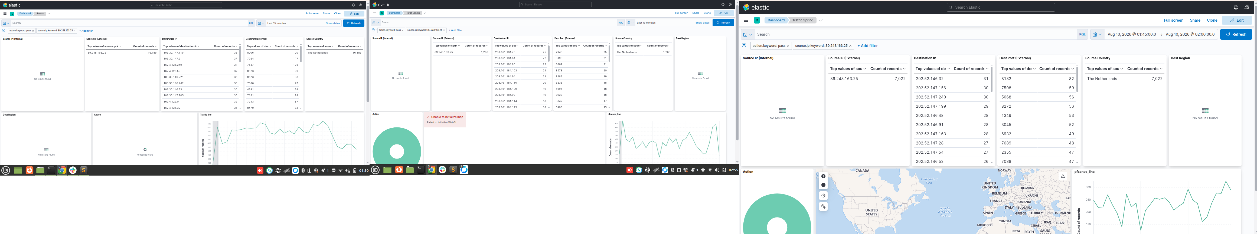The height and width of the screenshot is (234, 1257).
Task: Click volume icon in the 02:55 tray
Action: click(x=717, y=170)
